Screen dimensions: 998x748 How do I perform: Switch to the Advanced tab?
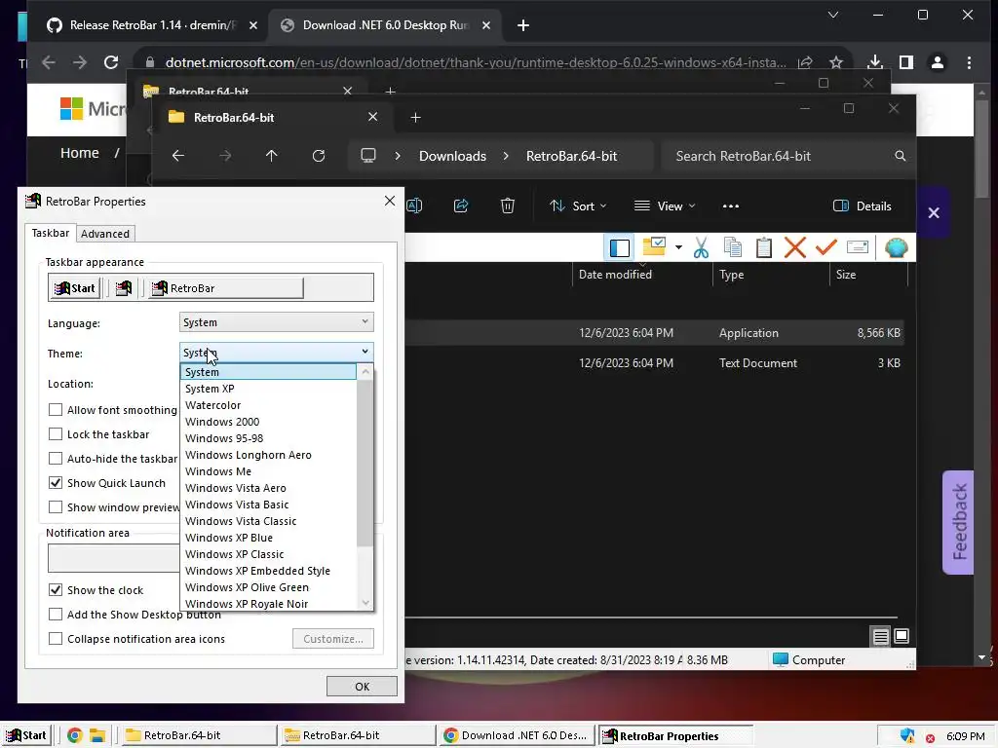[105, 234]
